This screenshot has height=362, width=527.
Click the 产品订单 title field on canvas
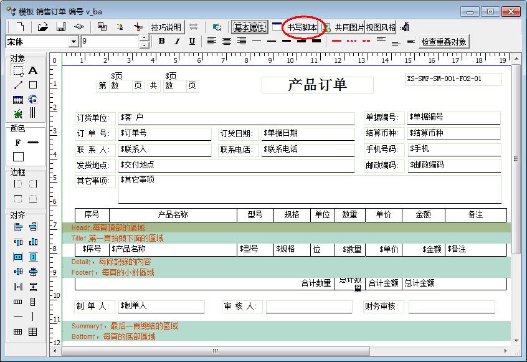(317, 85)
